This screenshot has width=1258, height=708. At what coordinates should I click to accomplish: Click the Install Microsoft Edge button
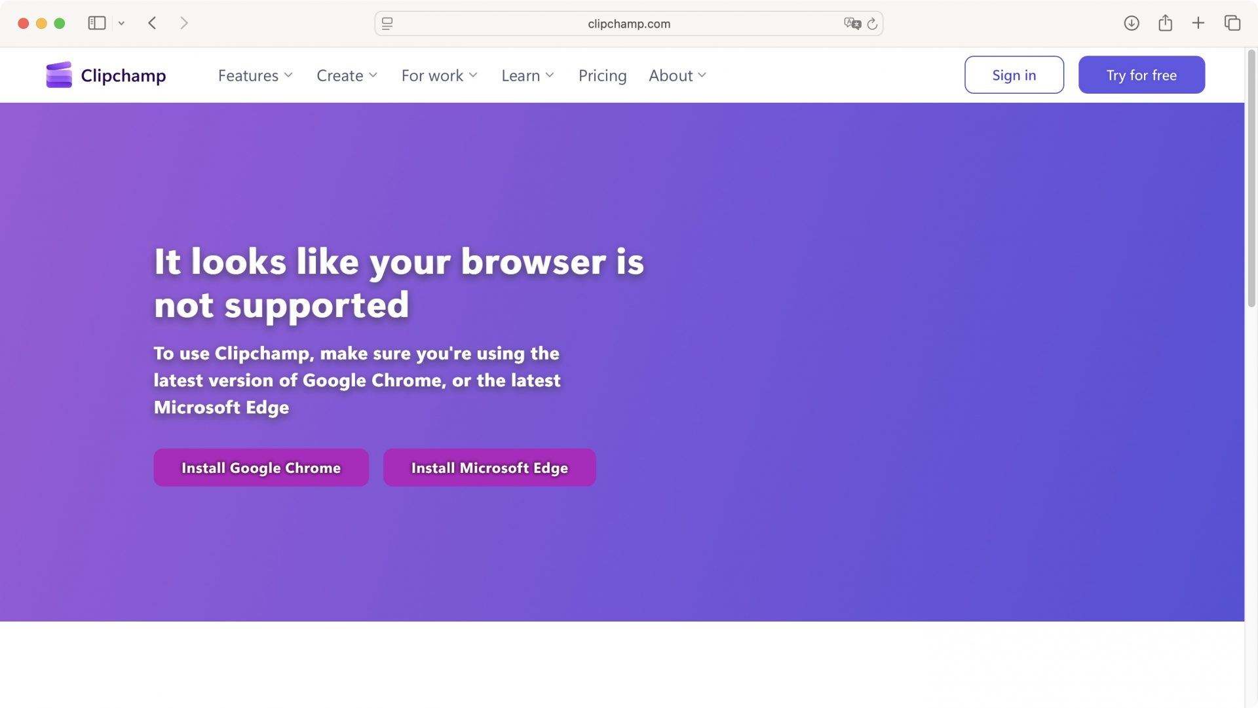pyautogui.click(x=489, y=467)
